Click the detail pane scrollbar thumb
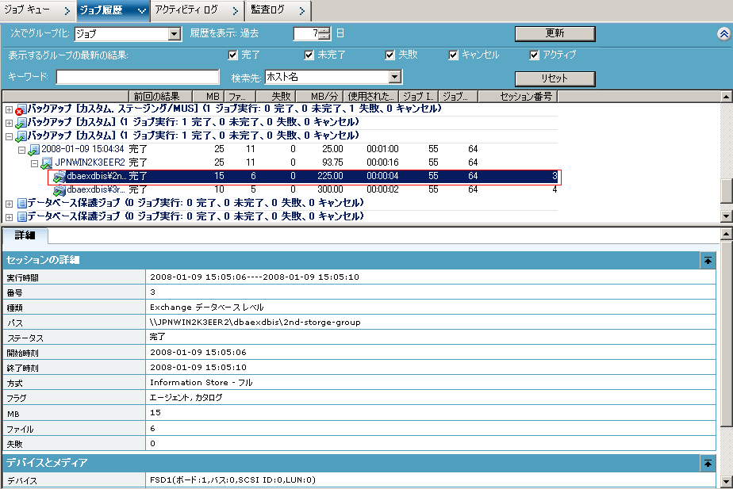The image size is (733, 489). click(726, 333)
